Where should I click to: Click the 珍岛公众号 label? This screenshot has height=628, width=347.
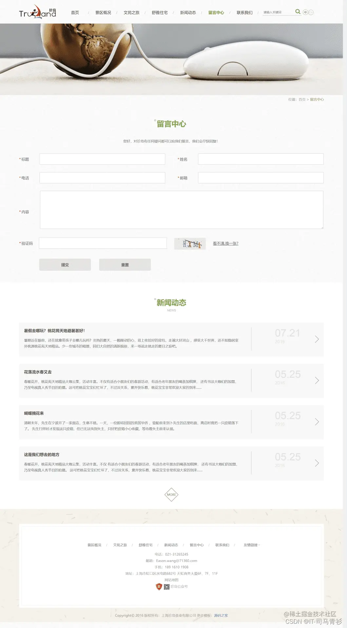pos(179,586)
